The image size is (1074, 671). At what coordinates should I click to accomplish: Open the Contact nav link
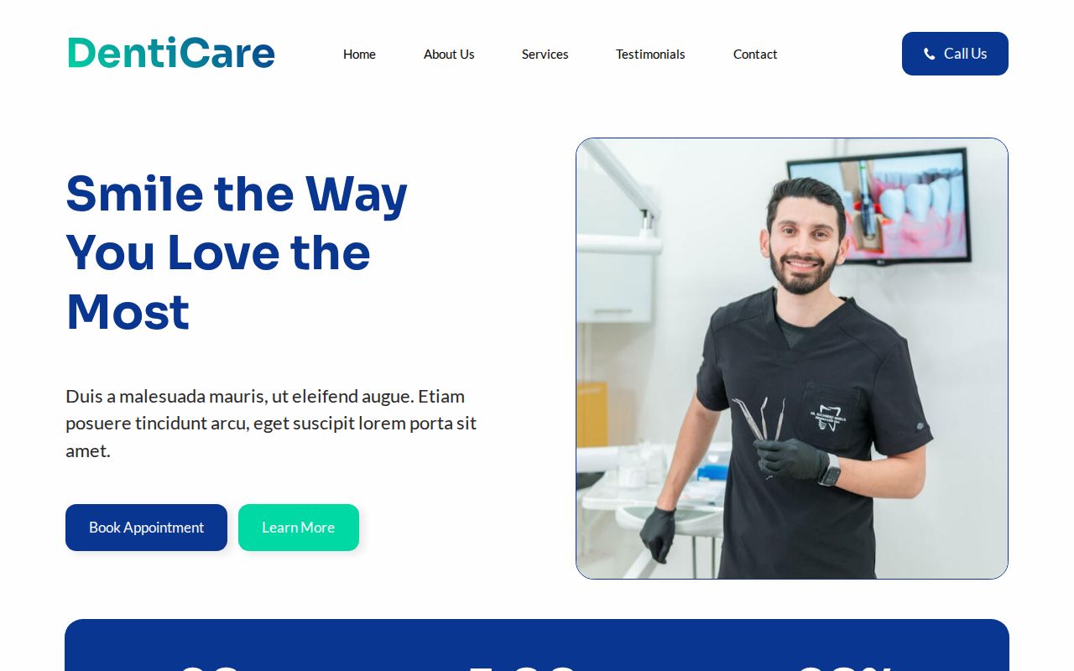tap(755, 54)
